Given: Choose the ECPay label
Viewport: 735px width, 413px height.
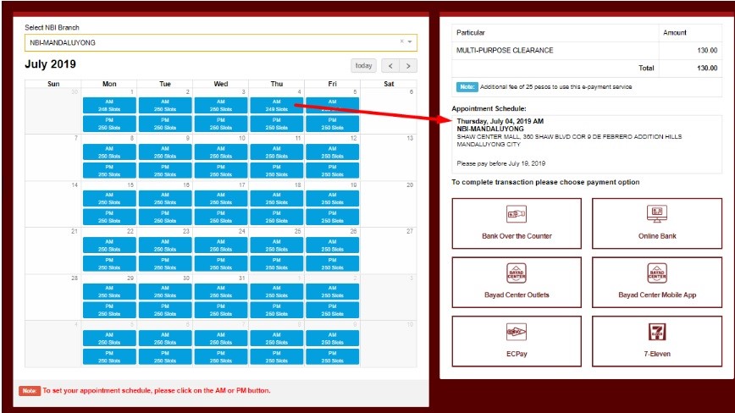Looking at the screenshot, I should (x=517, y=354).
